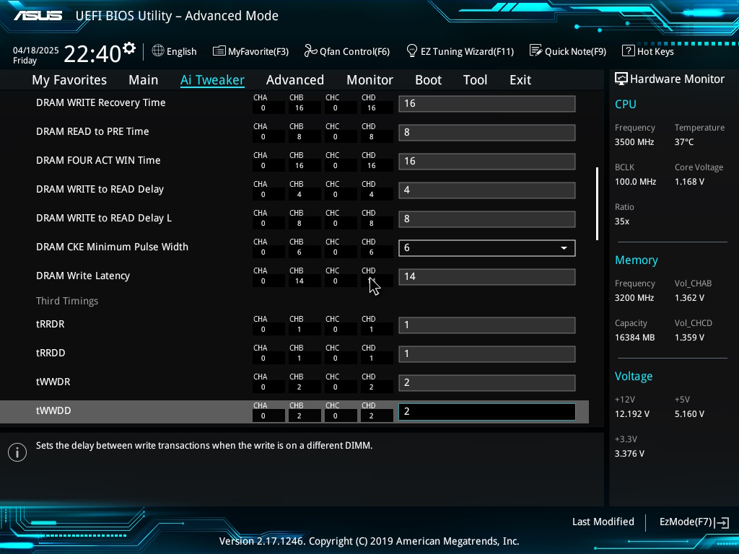Go to the Advanced tab

[295, 80]
